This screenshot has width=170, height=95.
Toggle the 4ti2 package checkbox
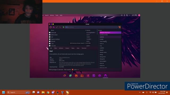[x=50, y=37]
